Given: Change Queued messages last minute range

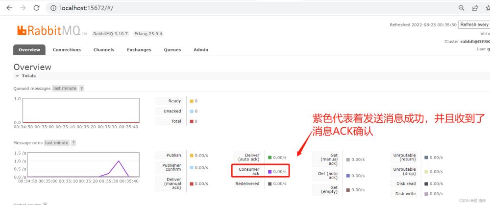Looking at the screenshot, I should (65, 89).
